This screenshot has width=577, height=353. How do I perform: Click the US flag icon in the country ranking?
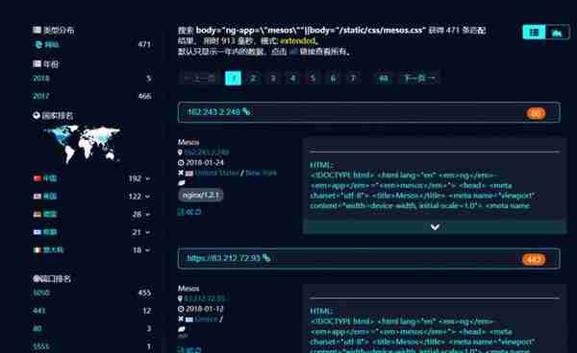click(38, 197)
